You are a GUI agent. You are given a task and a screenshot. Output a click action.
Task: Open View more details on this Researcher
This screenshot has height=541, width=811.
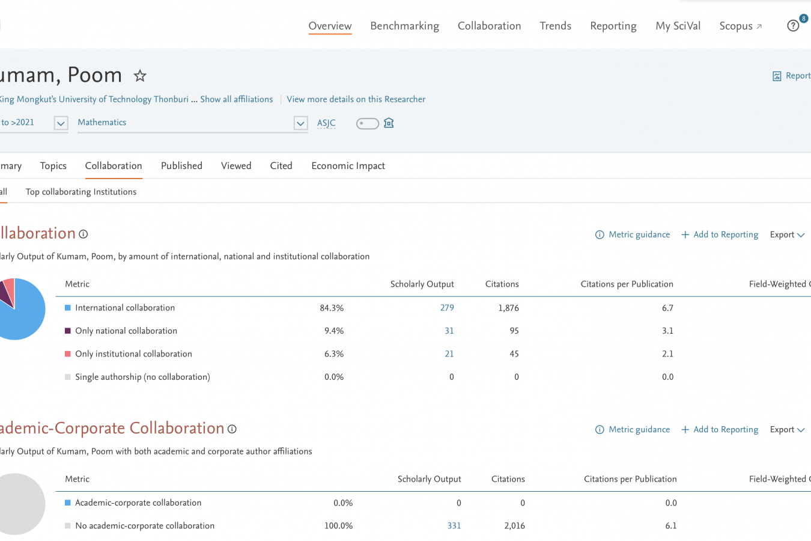coord(356,99)
